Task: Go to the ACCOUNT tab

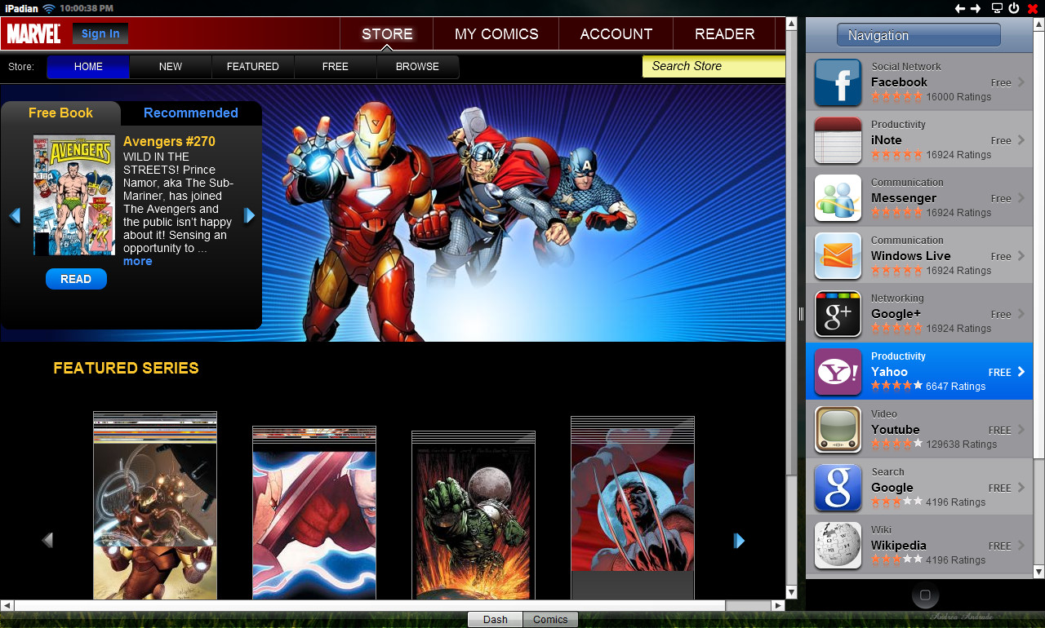Action: coord(616,34)
